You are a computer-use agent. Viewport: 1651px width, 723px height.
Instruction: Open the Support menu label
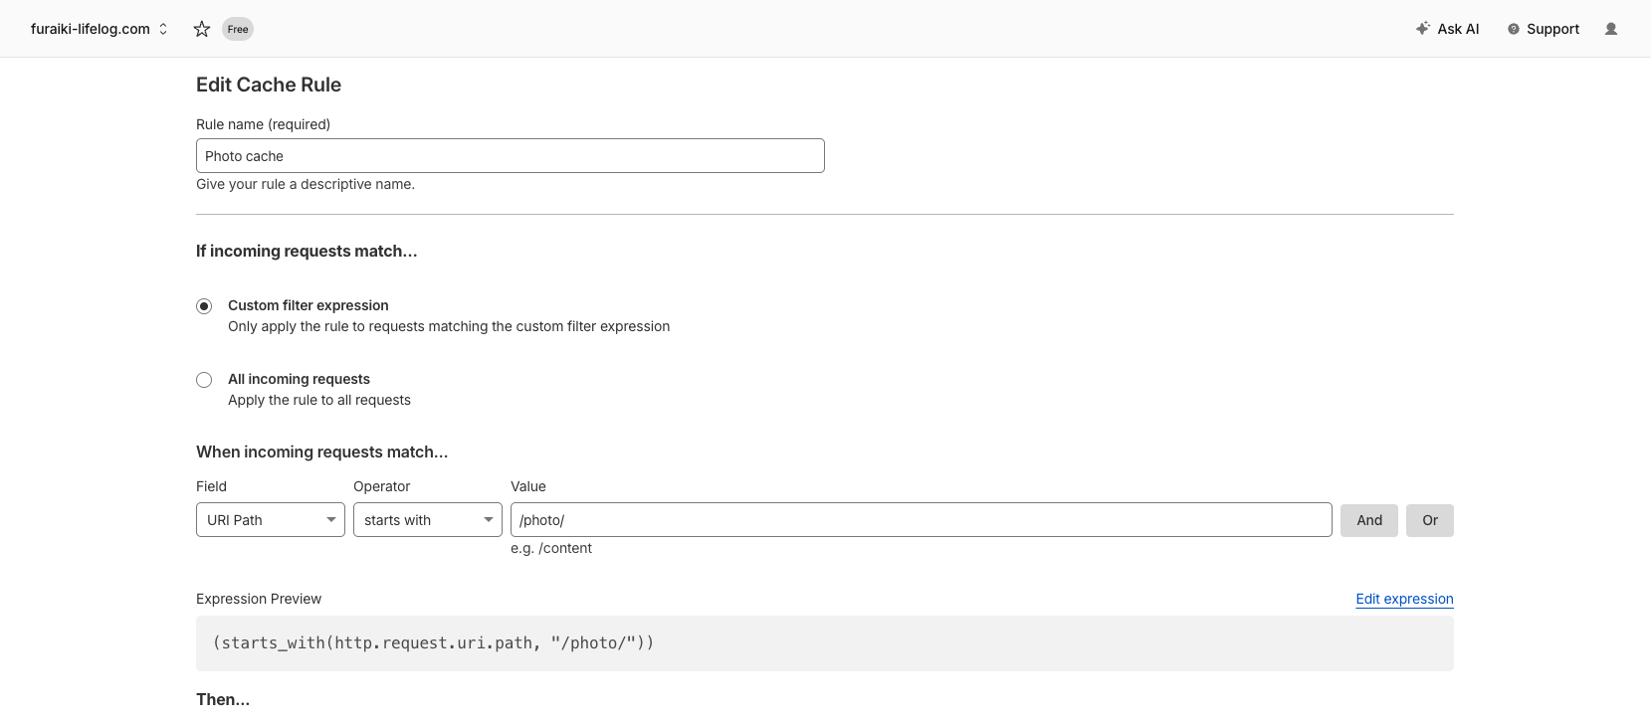(1552, 29)
